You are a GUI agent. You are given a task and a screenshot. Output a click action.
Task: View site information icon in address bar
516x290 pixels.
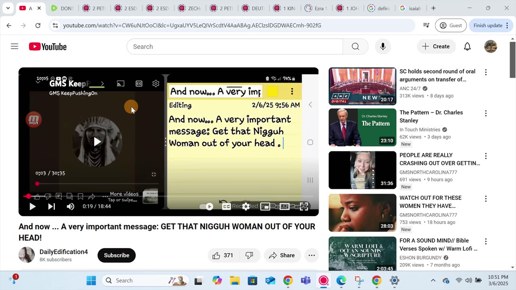[x=55, y=25]
